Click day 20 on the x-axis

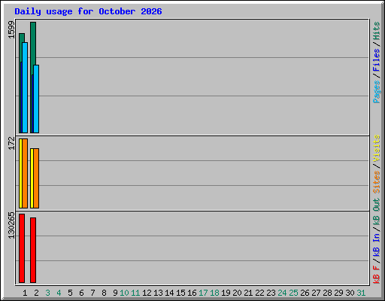pyautogui.click(x=237, y=293)
